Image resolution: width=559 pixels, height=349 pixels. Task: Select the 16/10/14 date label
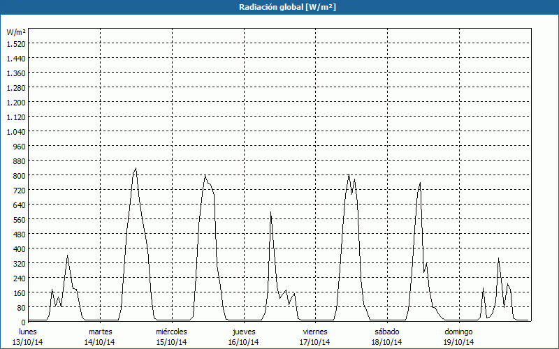pyautogui.click(x=243, y=342)
